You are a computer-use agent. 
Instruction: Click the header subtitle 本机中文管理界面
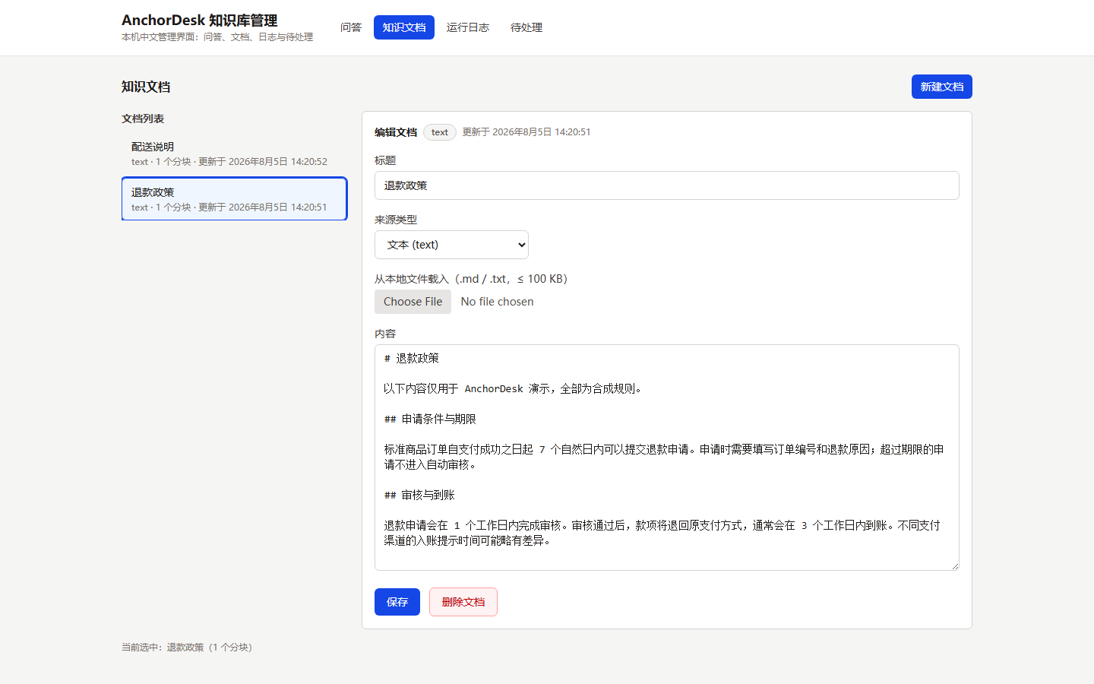217,37
